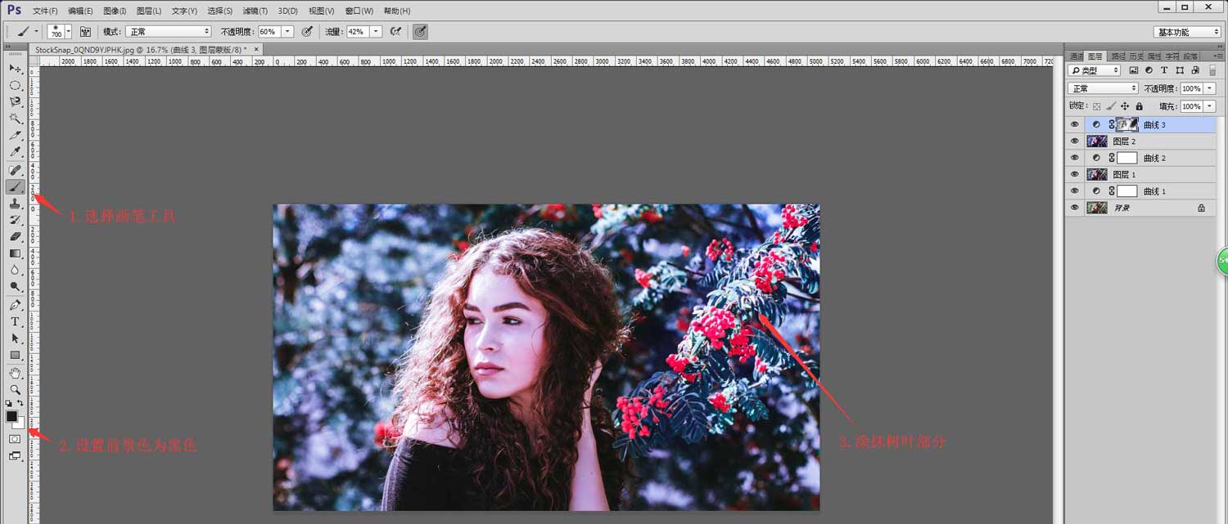Viewport: 1228px width, 524px height.
Task: Open the 文件(F) menu
Action: click(45, 11)
